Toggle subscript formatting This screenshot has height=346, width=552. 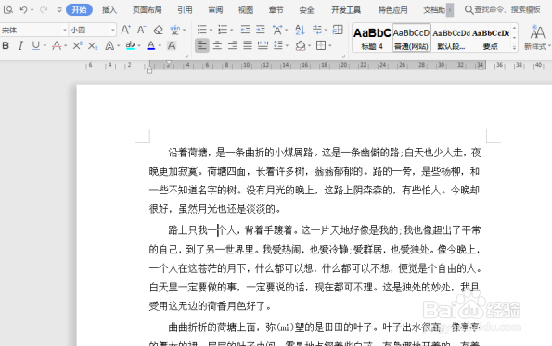[x=93, y=45]
